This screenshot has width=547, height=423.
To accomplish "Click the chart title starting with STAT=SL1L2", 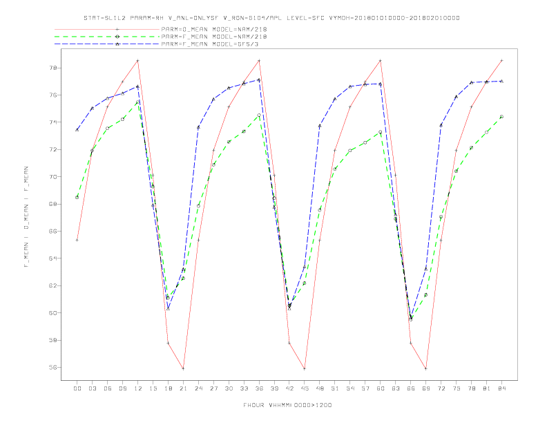I will click(x=271, y=18).
